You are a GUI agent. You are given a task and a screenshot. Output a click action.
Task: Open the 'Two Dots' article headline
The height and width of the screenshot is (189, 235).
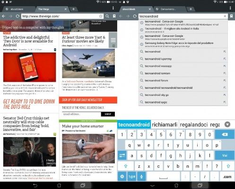(x=28, y=41)
